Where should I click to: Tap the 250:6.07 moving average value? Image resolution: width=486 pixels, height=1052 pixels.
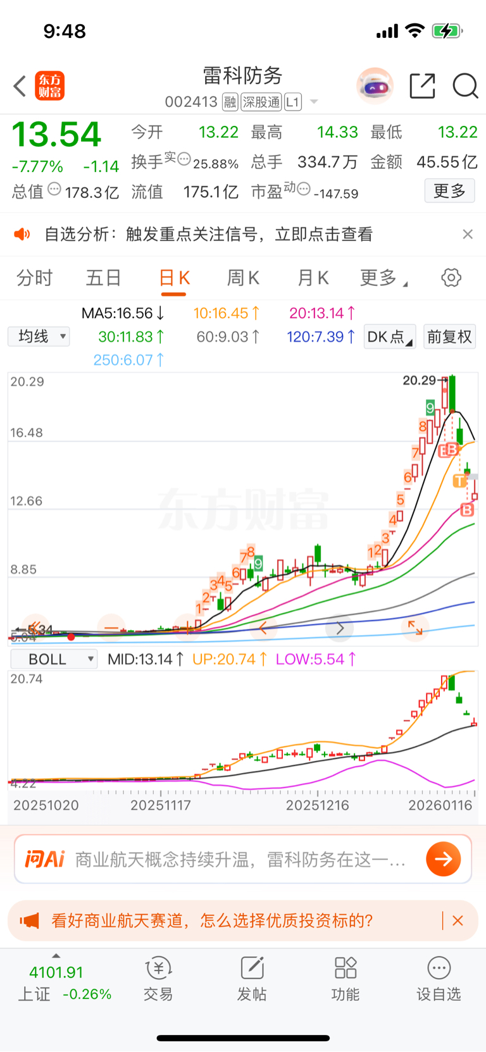click(129, 360)
